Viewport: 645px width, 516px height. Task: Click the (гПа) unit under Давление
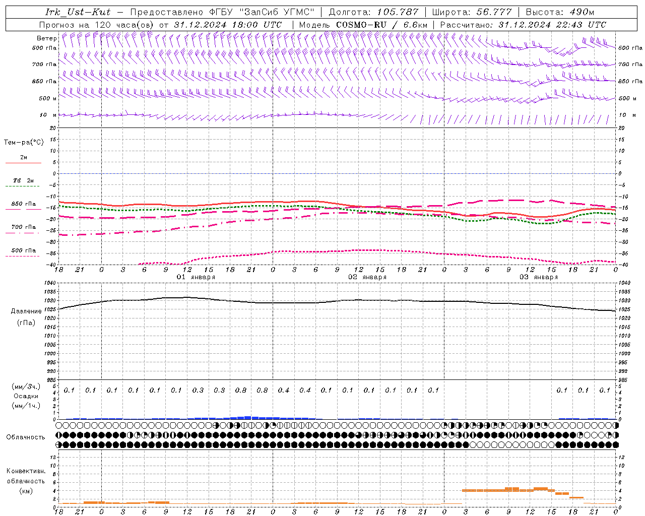pos(26,322)
